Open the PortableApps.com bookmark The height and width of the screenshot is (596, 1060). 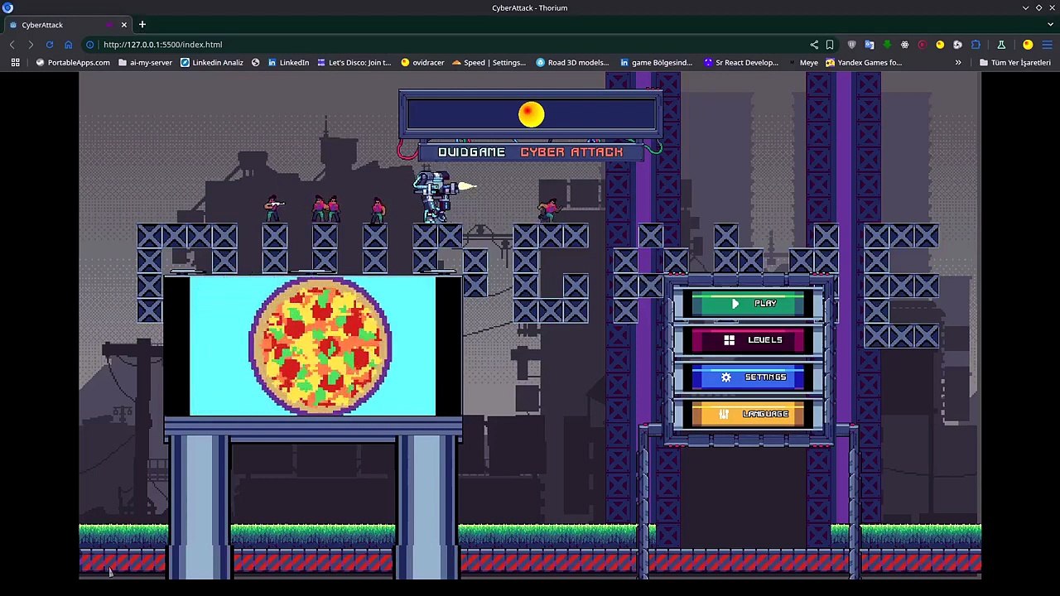coord(73,62)
